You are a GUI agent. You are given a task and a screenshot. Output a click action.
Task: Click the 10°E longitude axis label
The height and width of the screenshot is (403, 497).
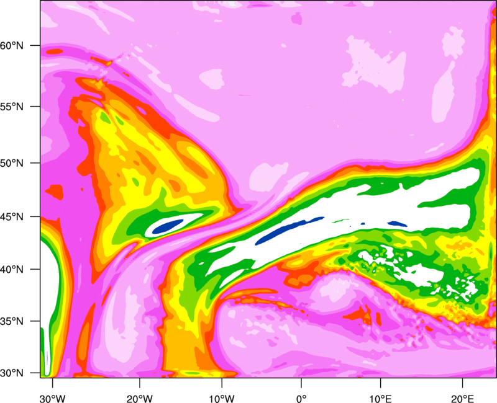pyautogui.click(x=380, y=399)
